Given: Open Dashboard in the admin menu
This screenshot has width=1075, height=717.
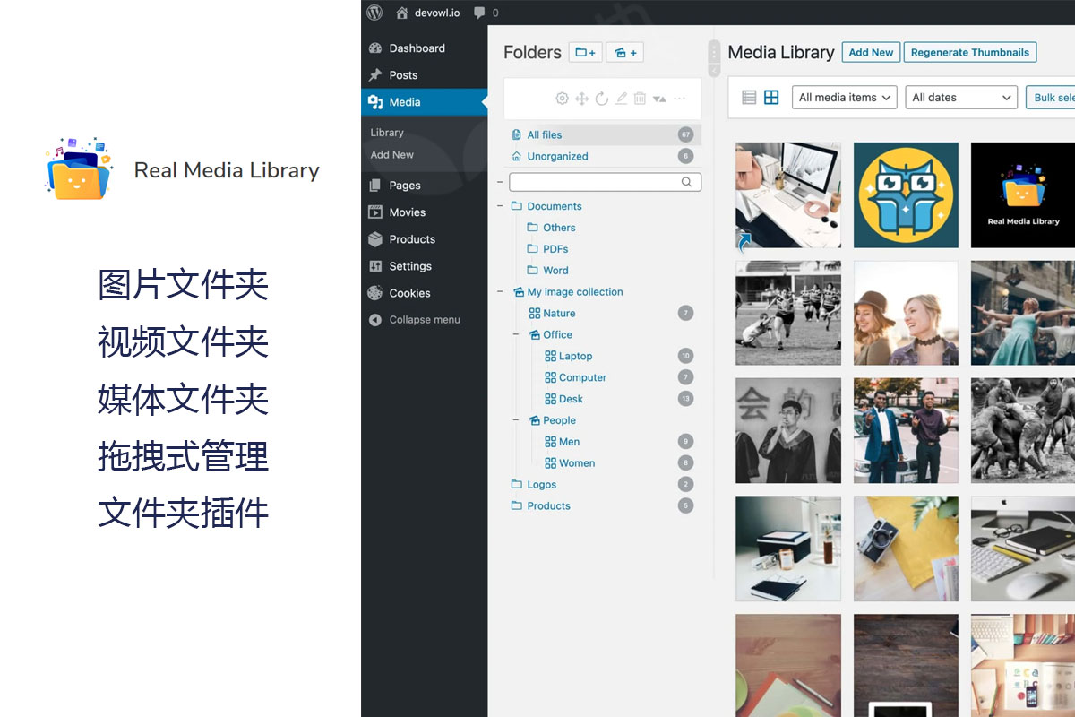Looking at the screenshot, I should tap(417, 48).
